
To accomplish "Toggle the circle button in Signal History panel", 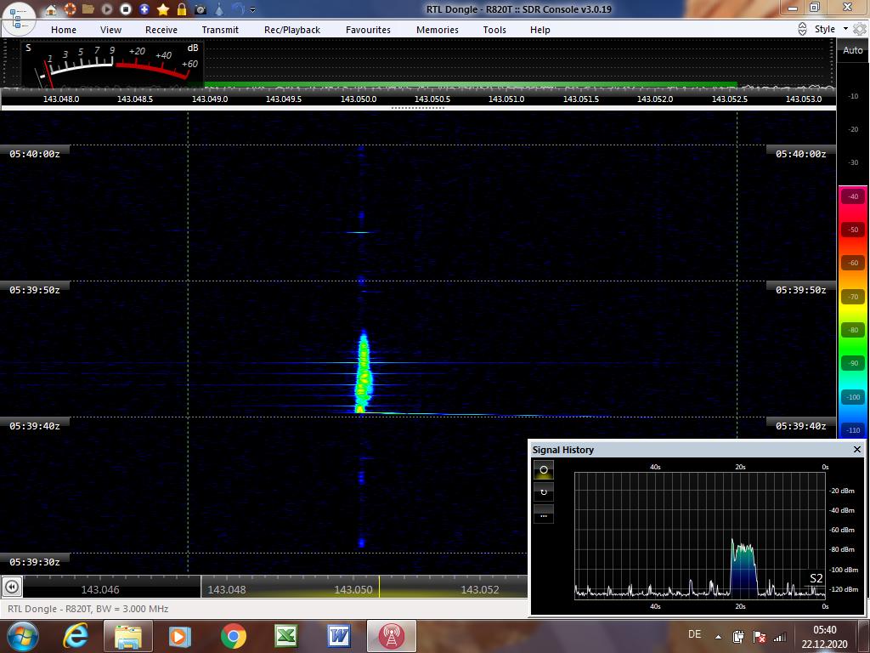I will (x=544, y=469).
